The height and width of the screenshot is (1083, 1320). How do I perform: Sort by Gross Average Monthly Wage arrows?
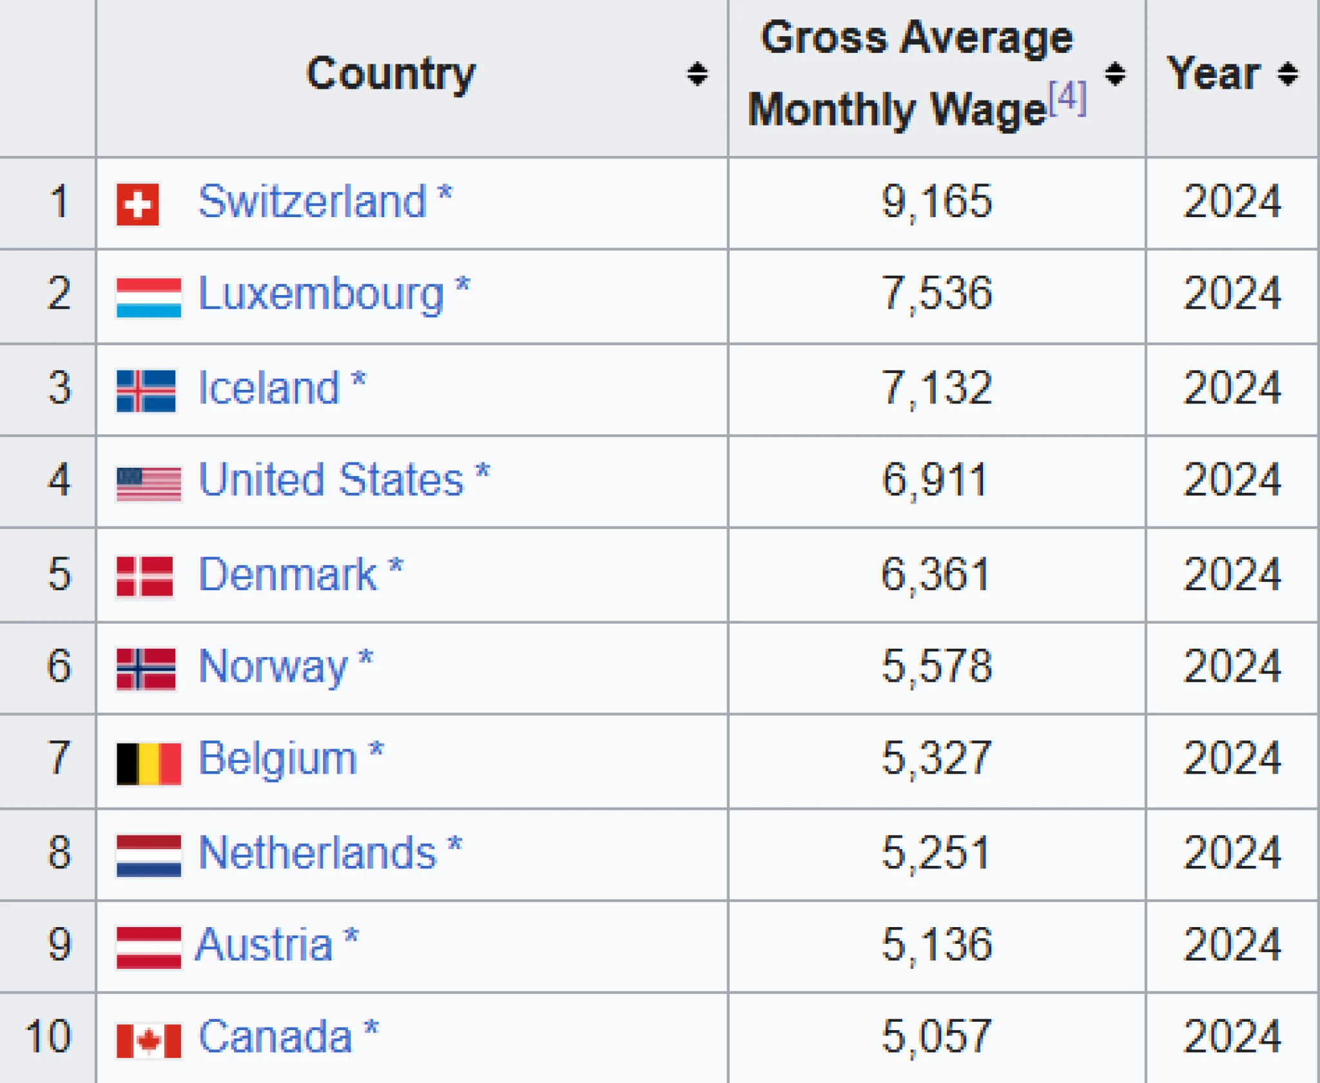click(1115, 74)
